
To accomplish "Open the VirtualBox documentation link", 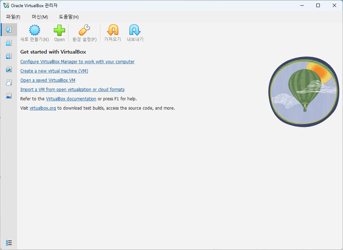I will click(x=71, y=99).
